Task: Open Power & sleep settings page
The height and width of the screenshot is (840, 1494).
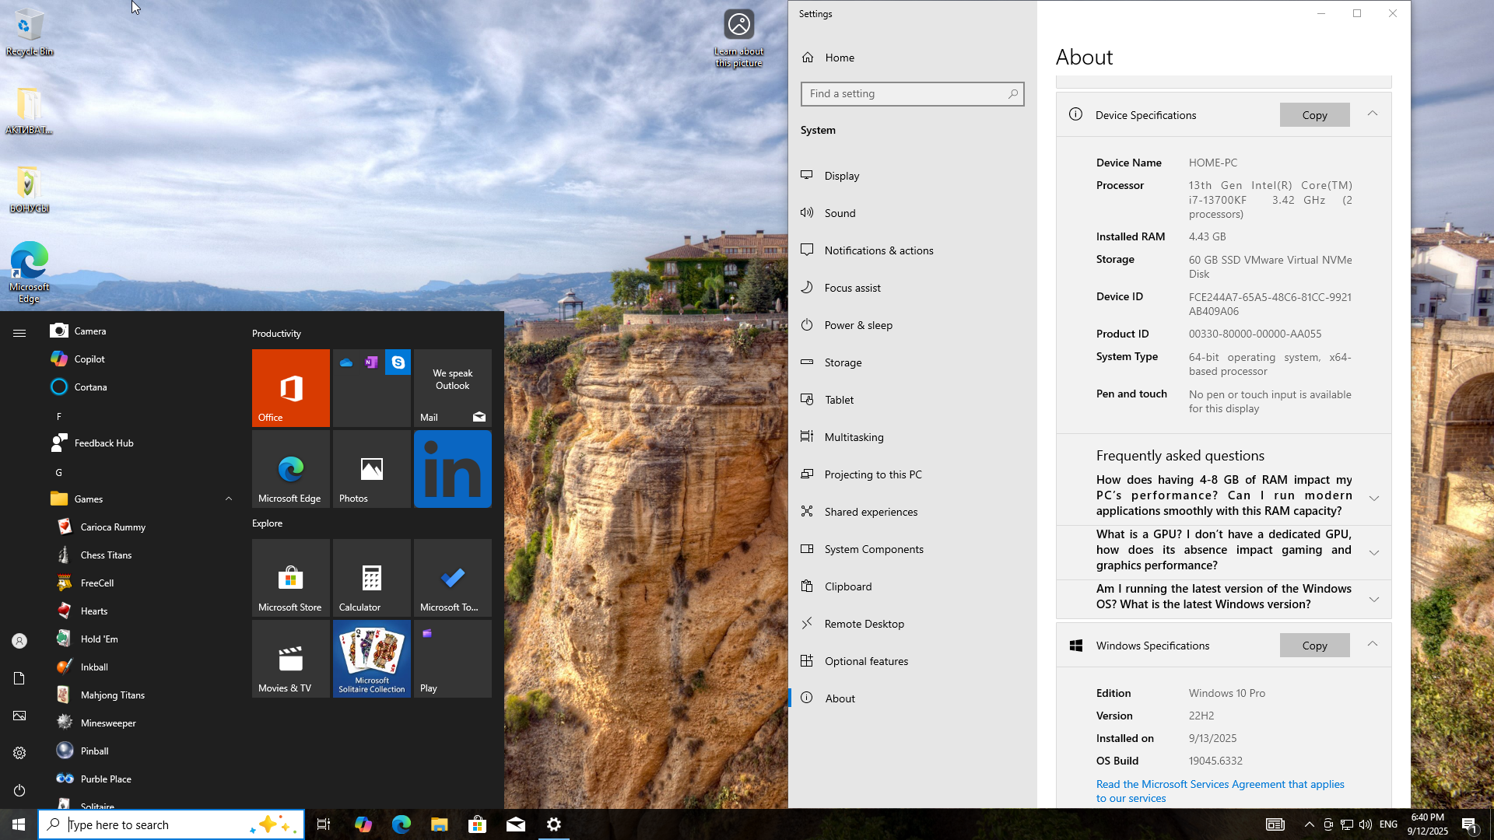Action: tap(857, 325)
